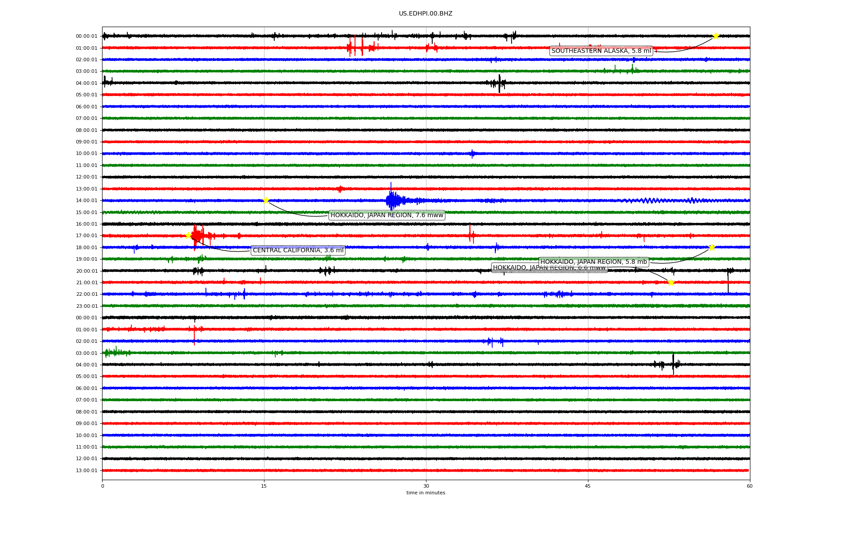Click the red waveform burst on the 17:00:01 trace
Screen dimensions: 852x533
point(197,235)
